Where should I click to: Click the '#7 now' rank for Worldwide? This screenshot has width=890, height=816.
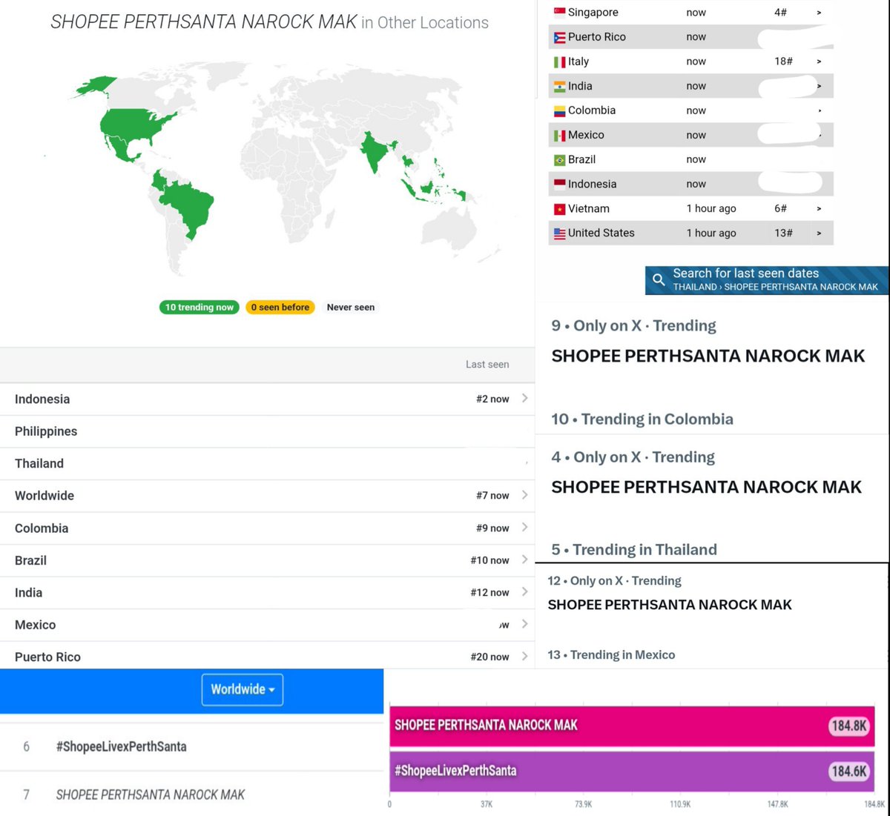[492, 495]
